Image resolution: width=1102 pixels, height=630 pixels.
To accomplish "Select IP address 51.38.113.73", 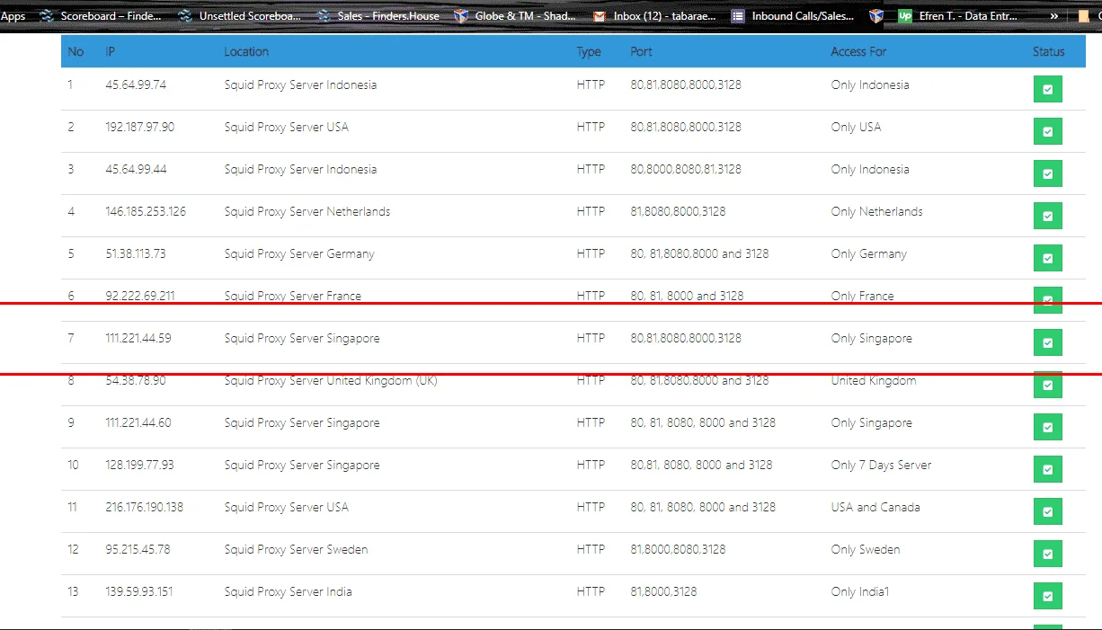I will [x=135, y=253].
